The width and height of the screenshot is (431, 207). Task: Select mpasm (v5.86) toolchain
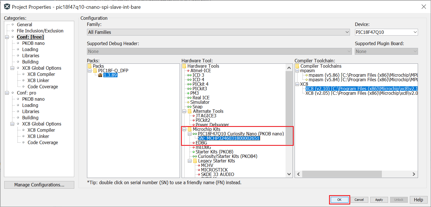pos(363,75)
